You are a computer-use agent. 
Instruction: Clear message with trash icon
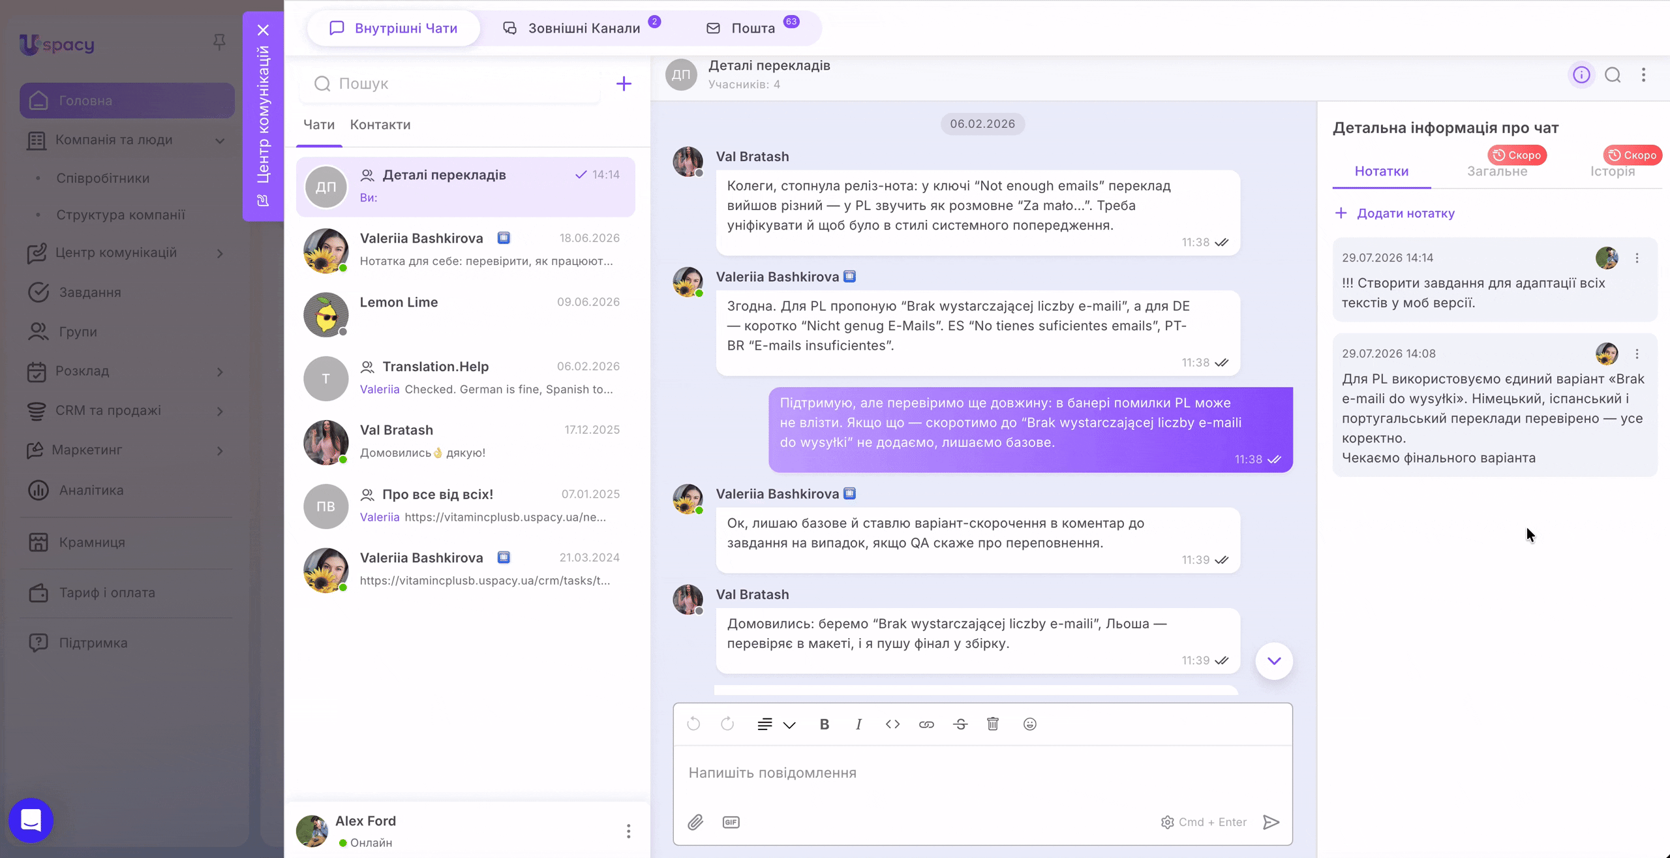(993, 724)
